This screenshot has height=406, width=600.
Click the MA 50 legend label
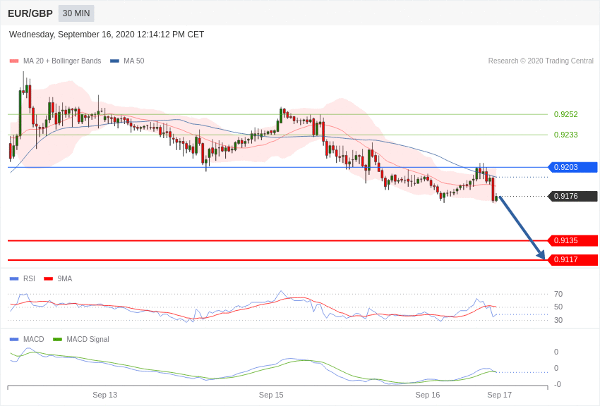point(134,61)
